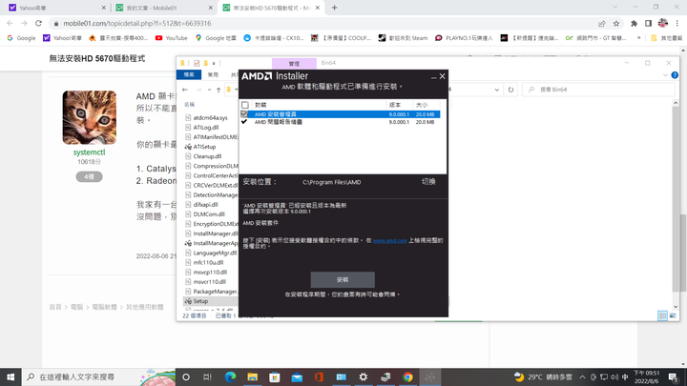Click the cat avatar of systemctl
This screenshot has height=386, width=687.
(x=90, y=117)
